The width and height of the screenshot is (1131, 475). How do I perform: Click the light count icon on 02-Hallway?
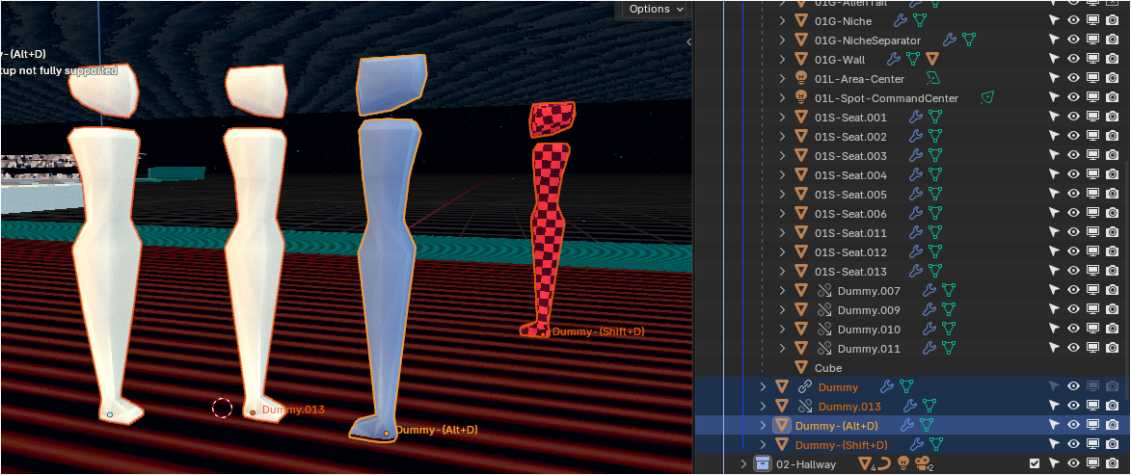(902, 464)
